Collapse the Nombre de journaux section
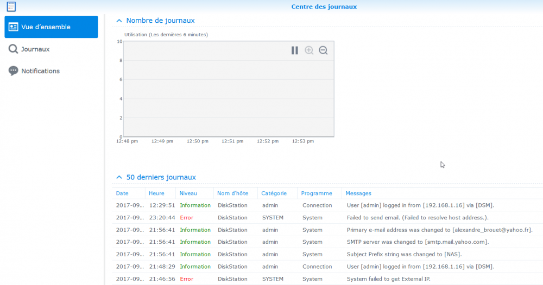 click(119, 21)
